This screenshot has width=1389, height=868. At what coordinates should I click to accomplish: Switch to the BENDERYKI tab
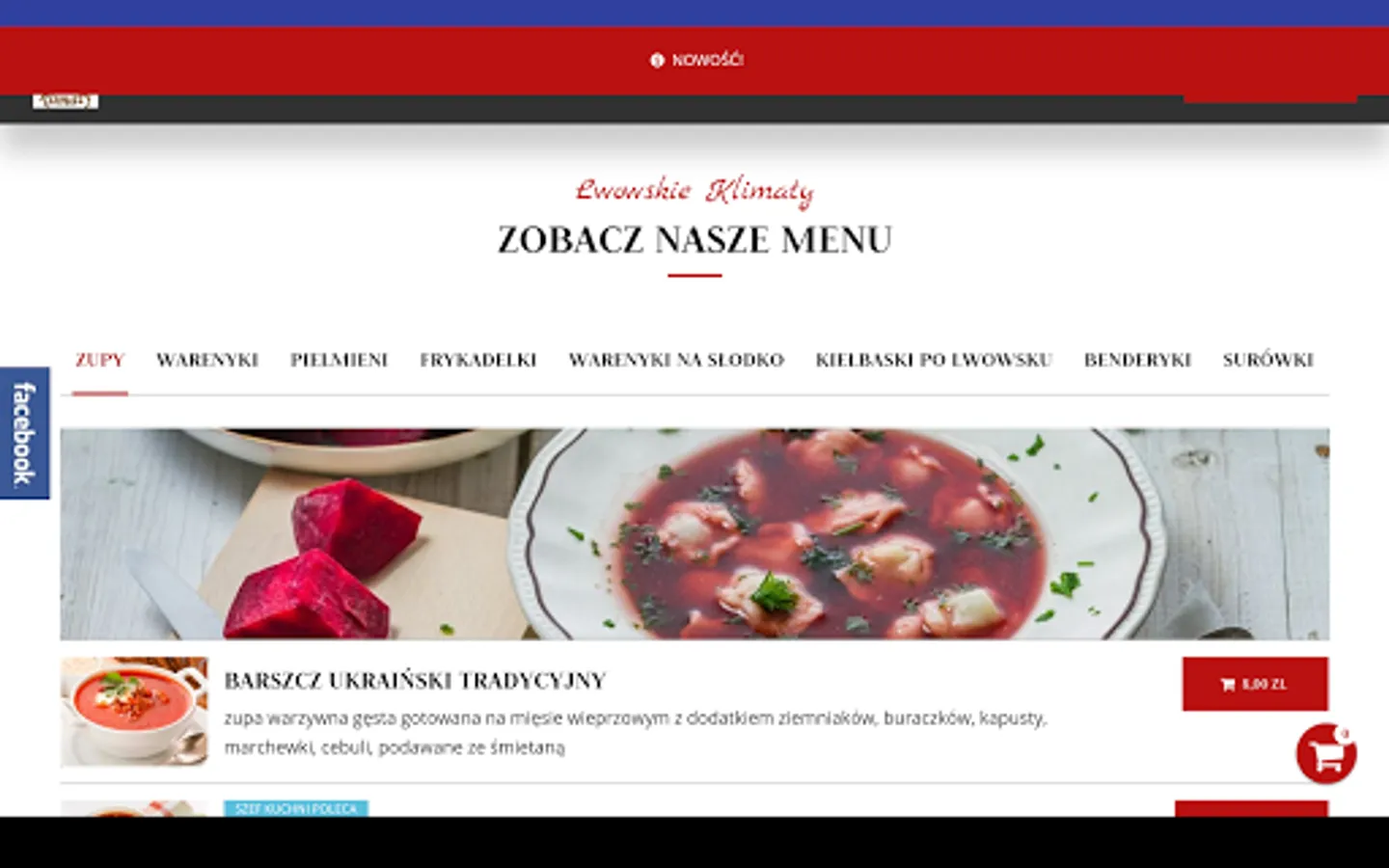click(x=1137, y=360)
